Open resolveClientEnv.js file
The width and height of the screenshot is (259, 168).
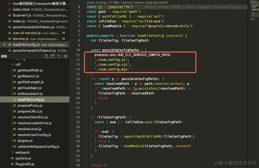(33, 117)
